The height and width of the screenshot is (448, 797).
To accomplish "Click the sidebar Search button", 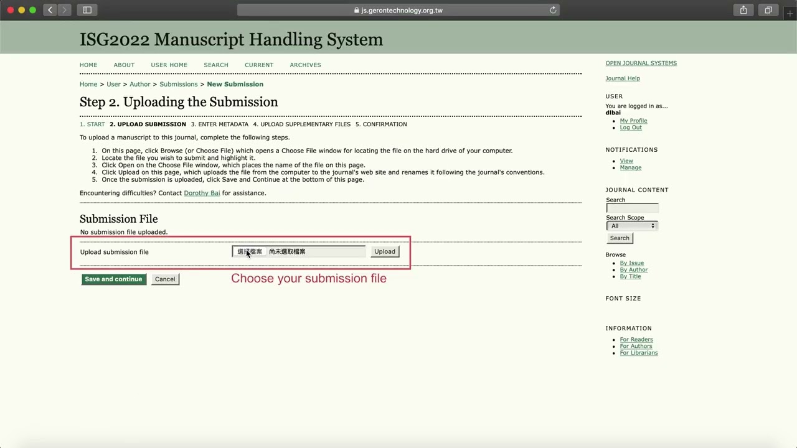I will [620, 238].
